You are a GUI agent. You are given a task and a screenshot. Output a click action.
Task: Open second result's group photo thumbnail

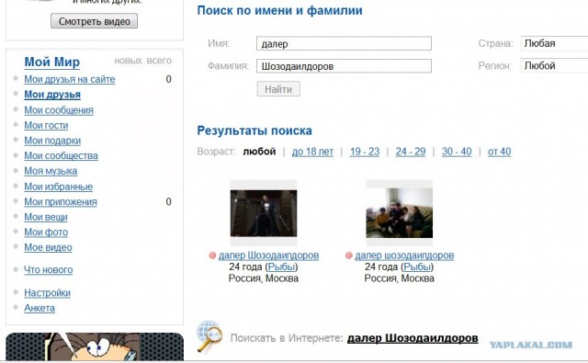[400, 213]
